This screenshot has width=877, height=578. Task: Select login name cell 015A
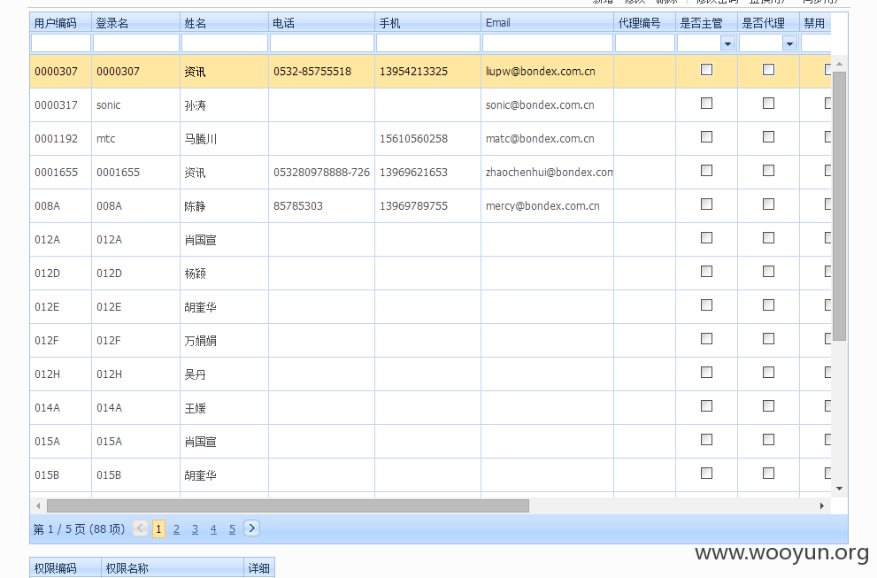point(135,442)
